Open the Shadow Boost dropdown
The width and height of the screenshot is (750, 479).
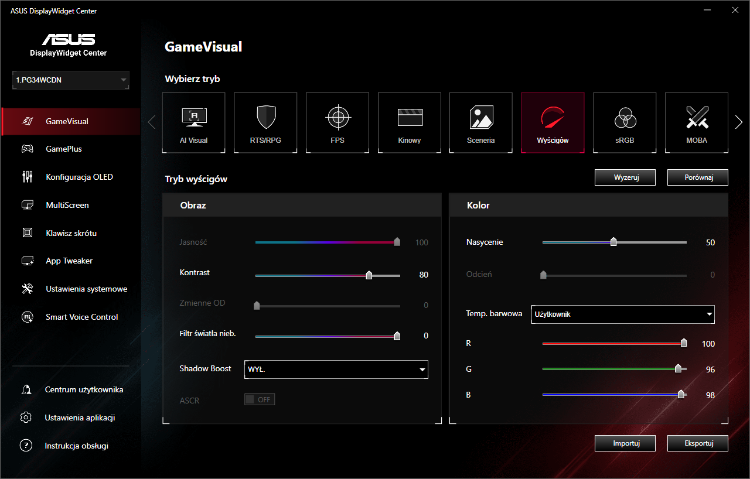point(336,369)
